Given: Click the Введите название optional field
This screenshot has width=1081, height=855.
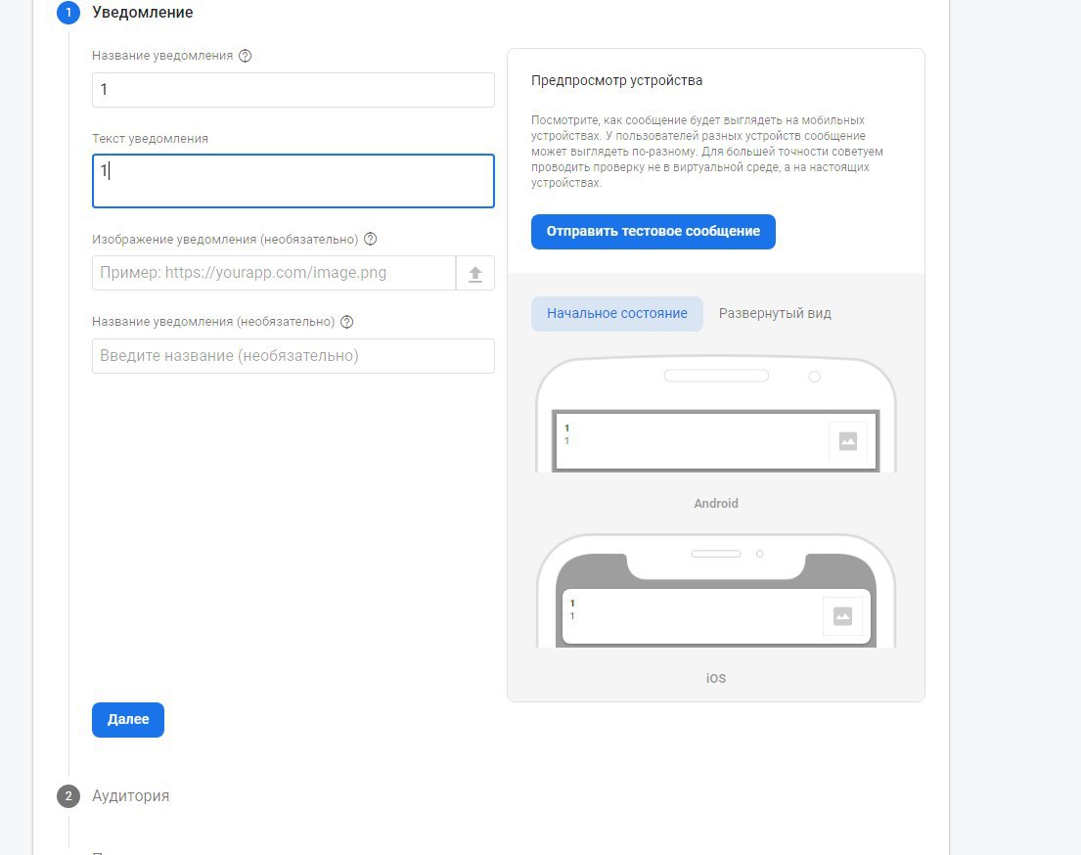Looking at the screenshot, I should (x=293, y=356).
